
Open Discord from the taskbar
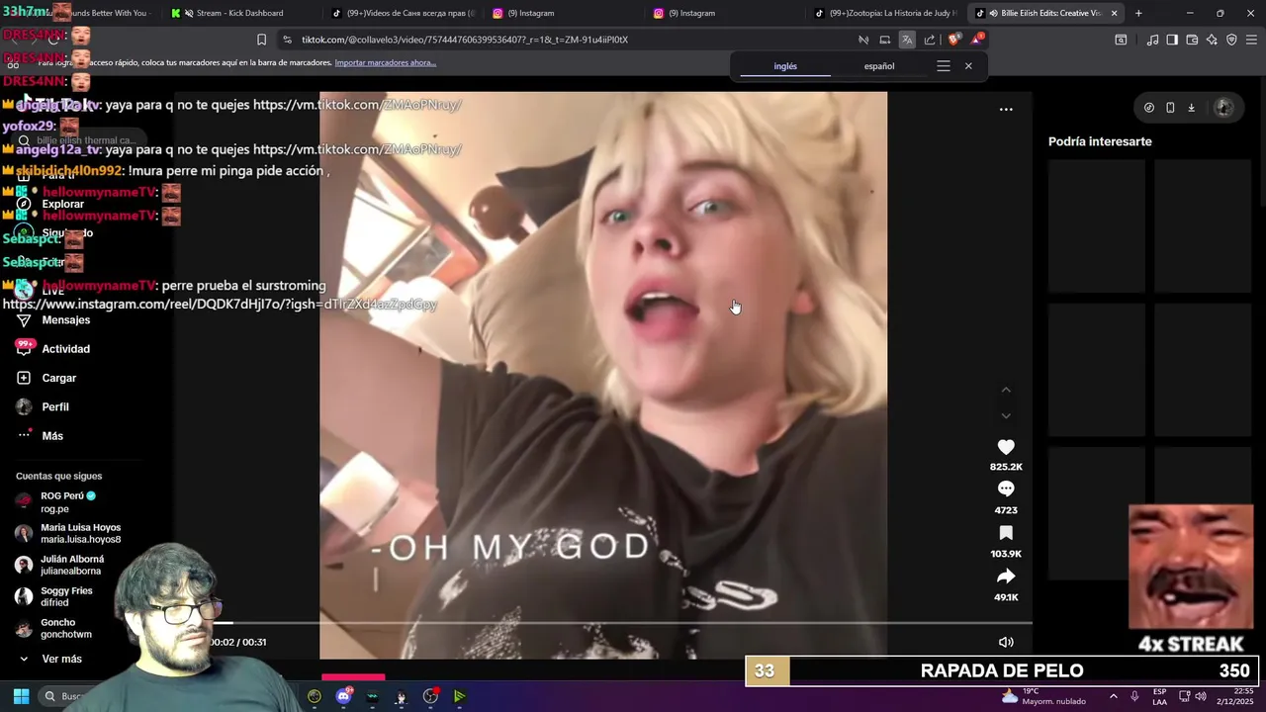[343, 696]
